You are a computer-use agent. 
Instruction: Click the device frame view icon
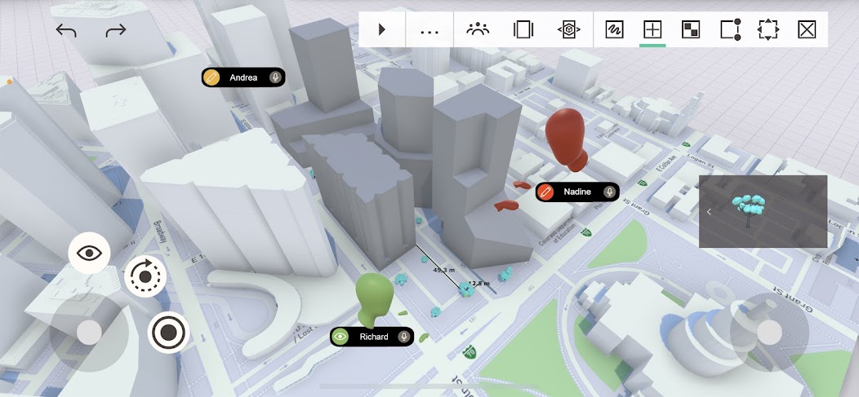[523, 29]
